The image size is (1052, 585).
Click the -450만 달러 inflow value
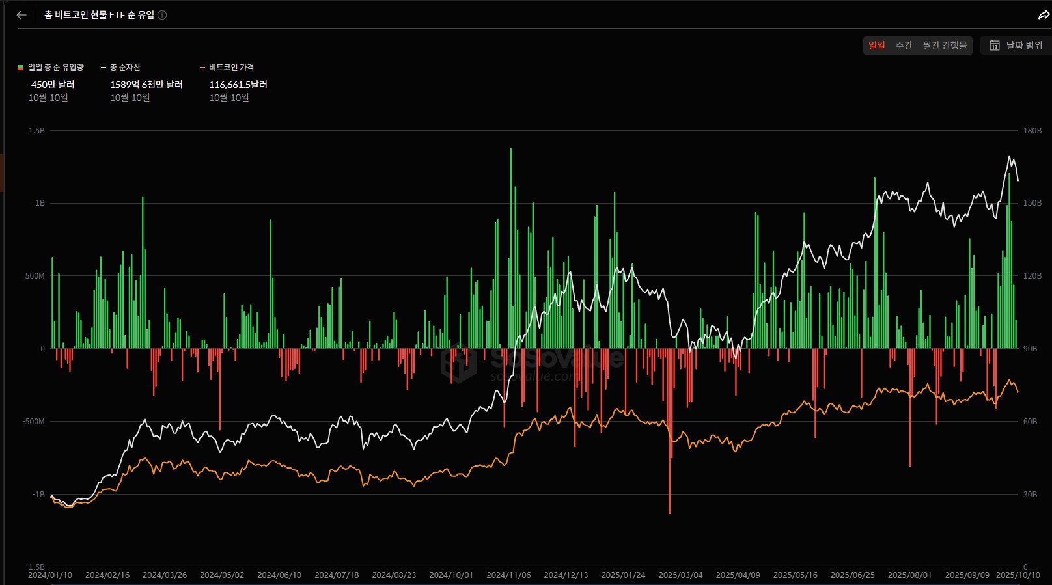51,85
